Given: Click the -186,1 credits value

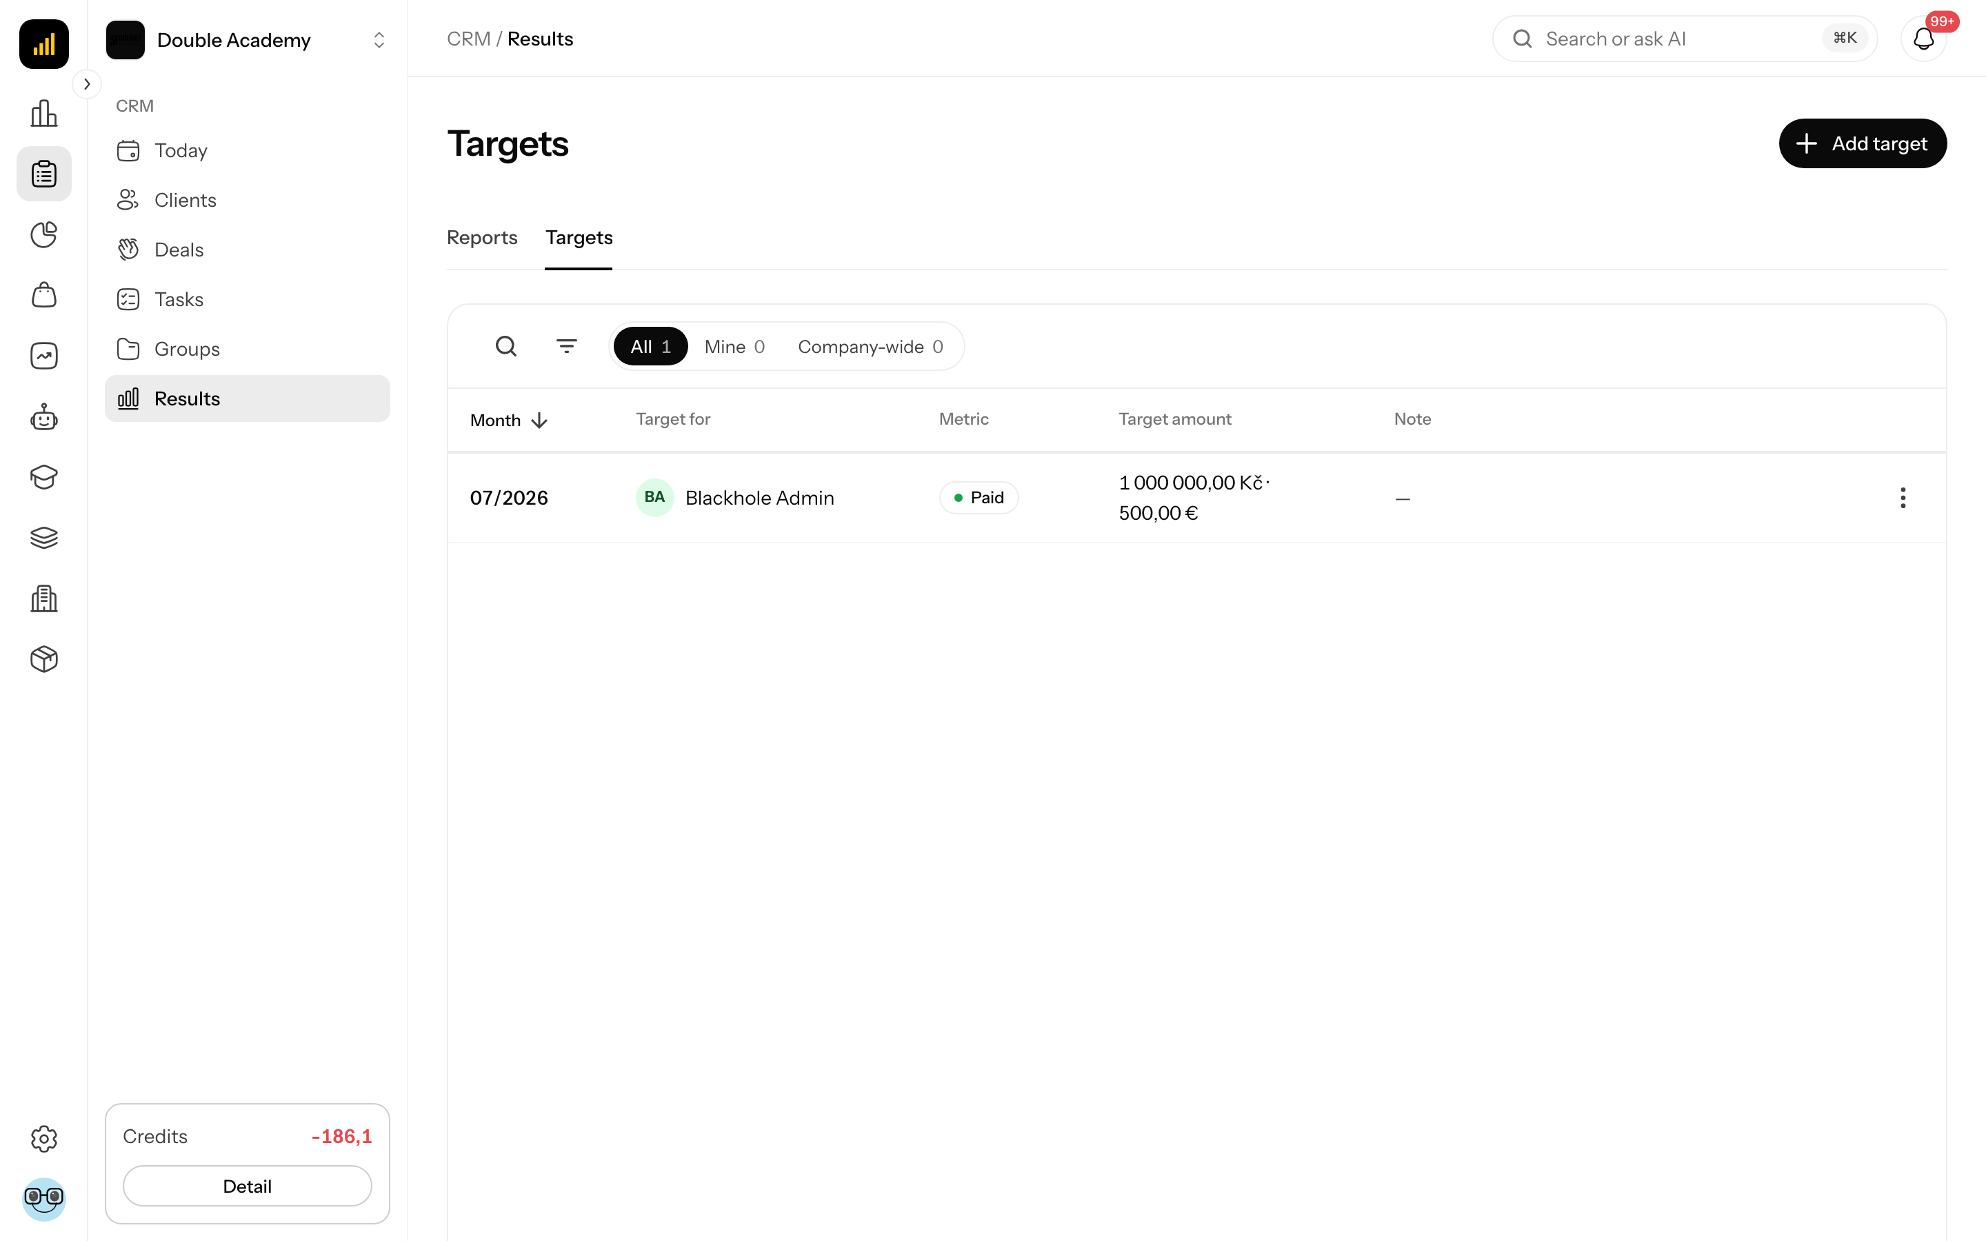Looking at the screenshot, I should [x=341, y=1136].
